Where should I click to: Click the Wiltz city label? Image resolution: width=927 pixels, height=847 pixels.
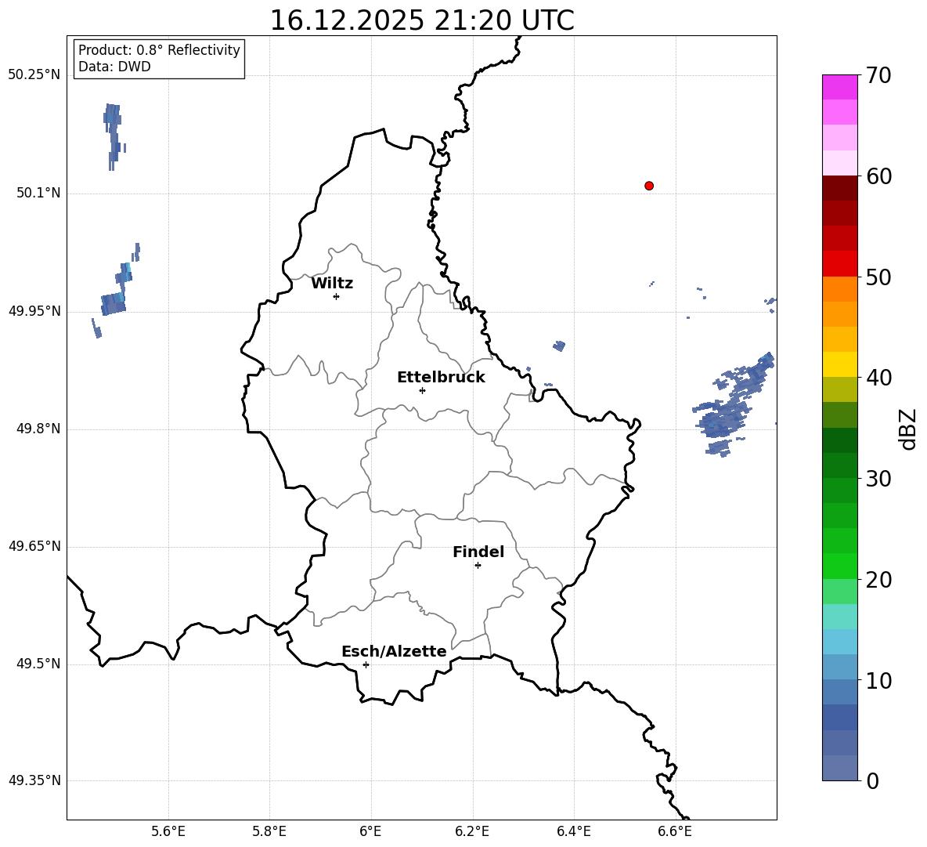[x=332, y=284]
